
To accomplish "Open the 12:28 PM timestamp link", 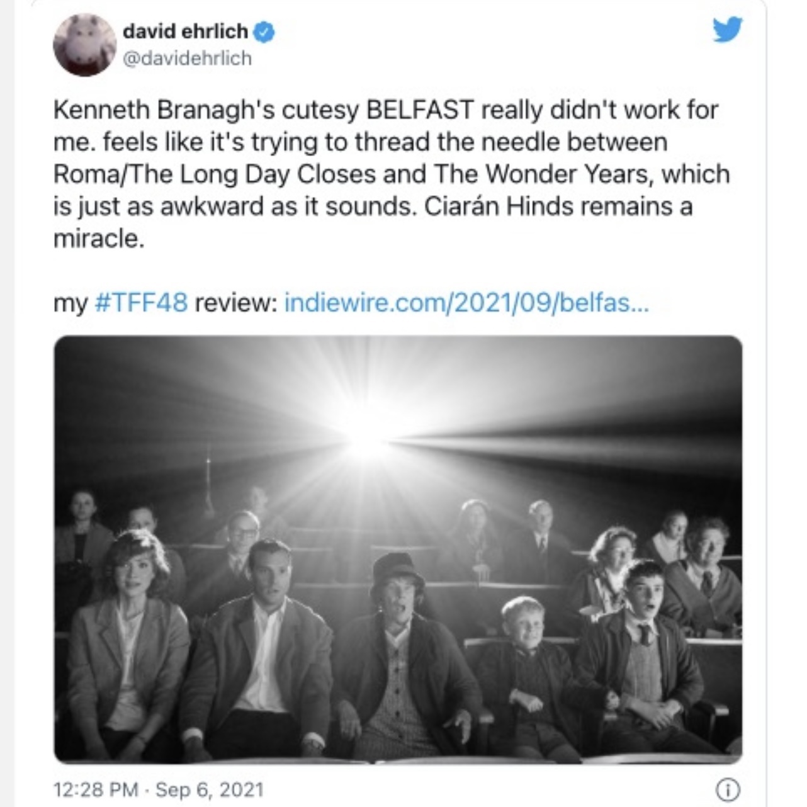I will (96, 789).
